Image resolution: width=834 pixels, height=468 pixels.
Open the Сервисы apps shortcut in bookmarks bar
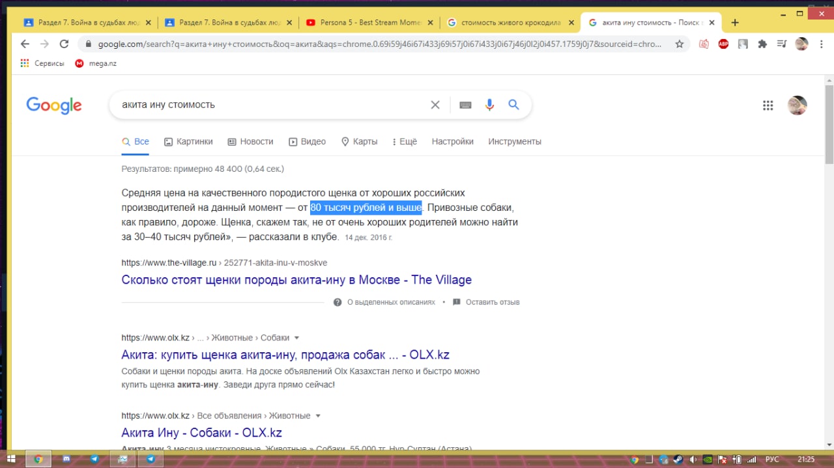click(x=42, y=63)
